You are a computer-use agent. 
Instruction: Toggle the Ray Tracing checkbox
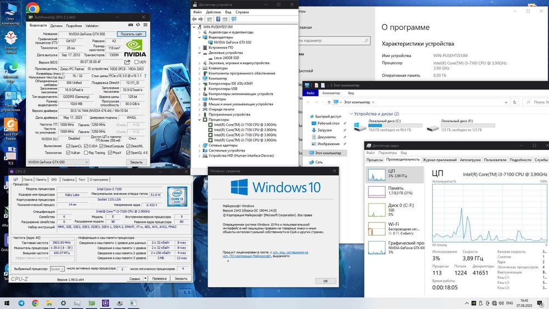(x=86, y=153)
